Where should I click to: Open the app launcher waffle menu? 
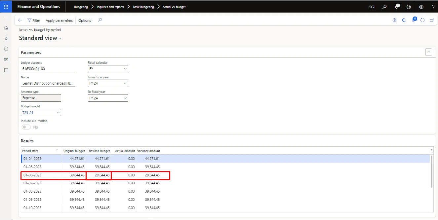click(6, 7)
